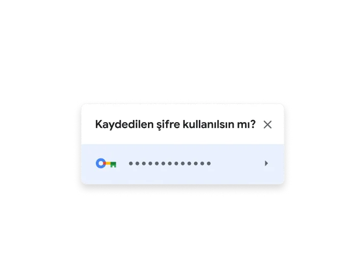Click the last dot of the hidden password
Viewport: 343px width, 257px height.
[208, 163]
